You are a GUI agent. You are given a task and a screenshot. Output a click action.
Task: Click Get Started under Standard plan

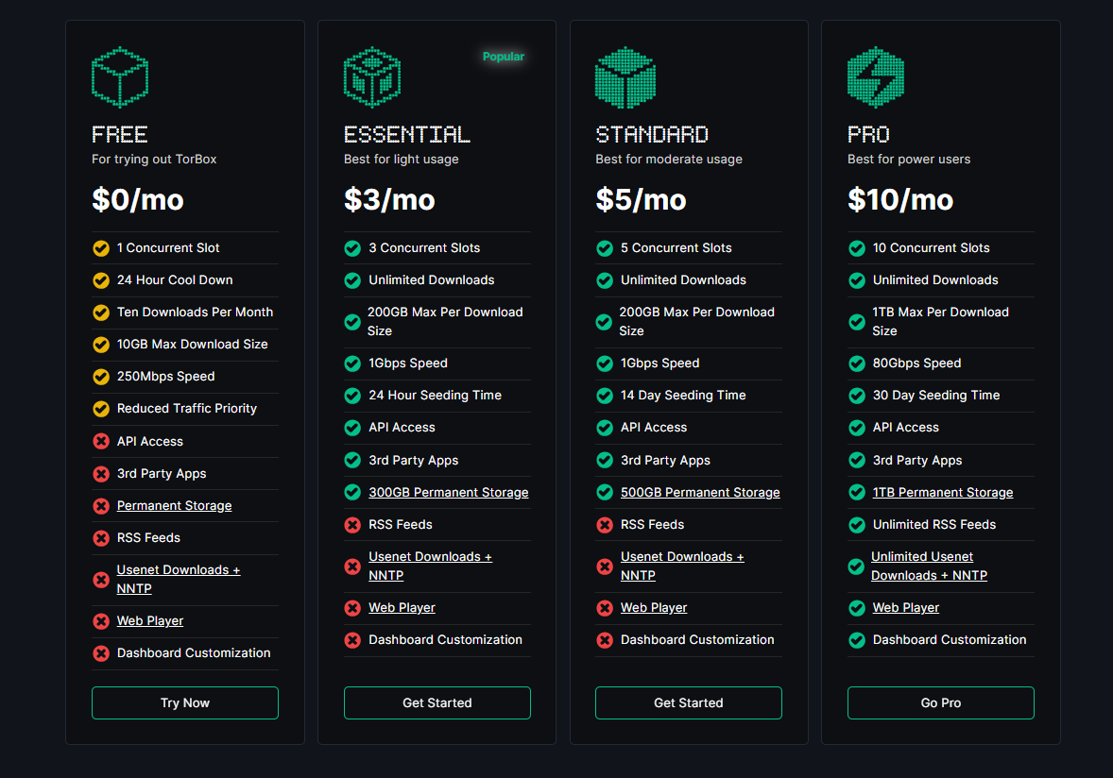pos(689,702)
